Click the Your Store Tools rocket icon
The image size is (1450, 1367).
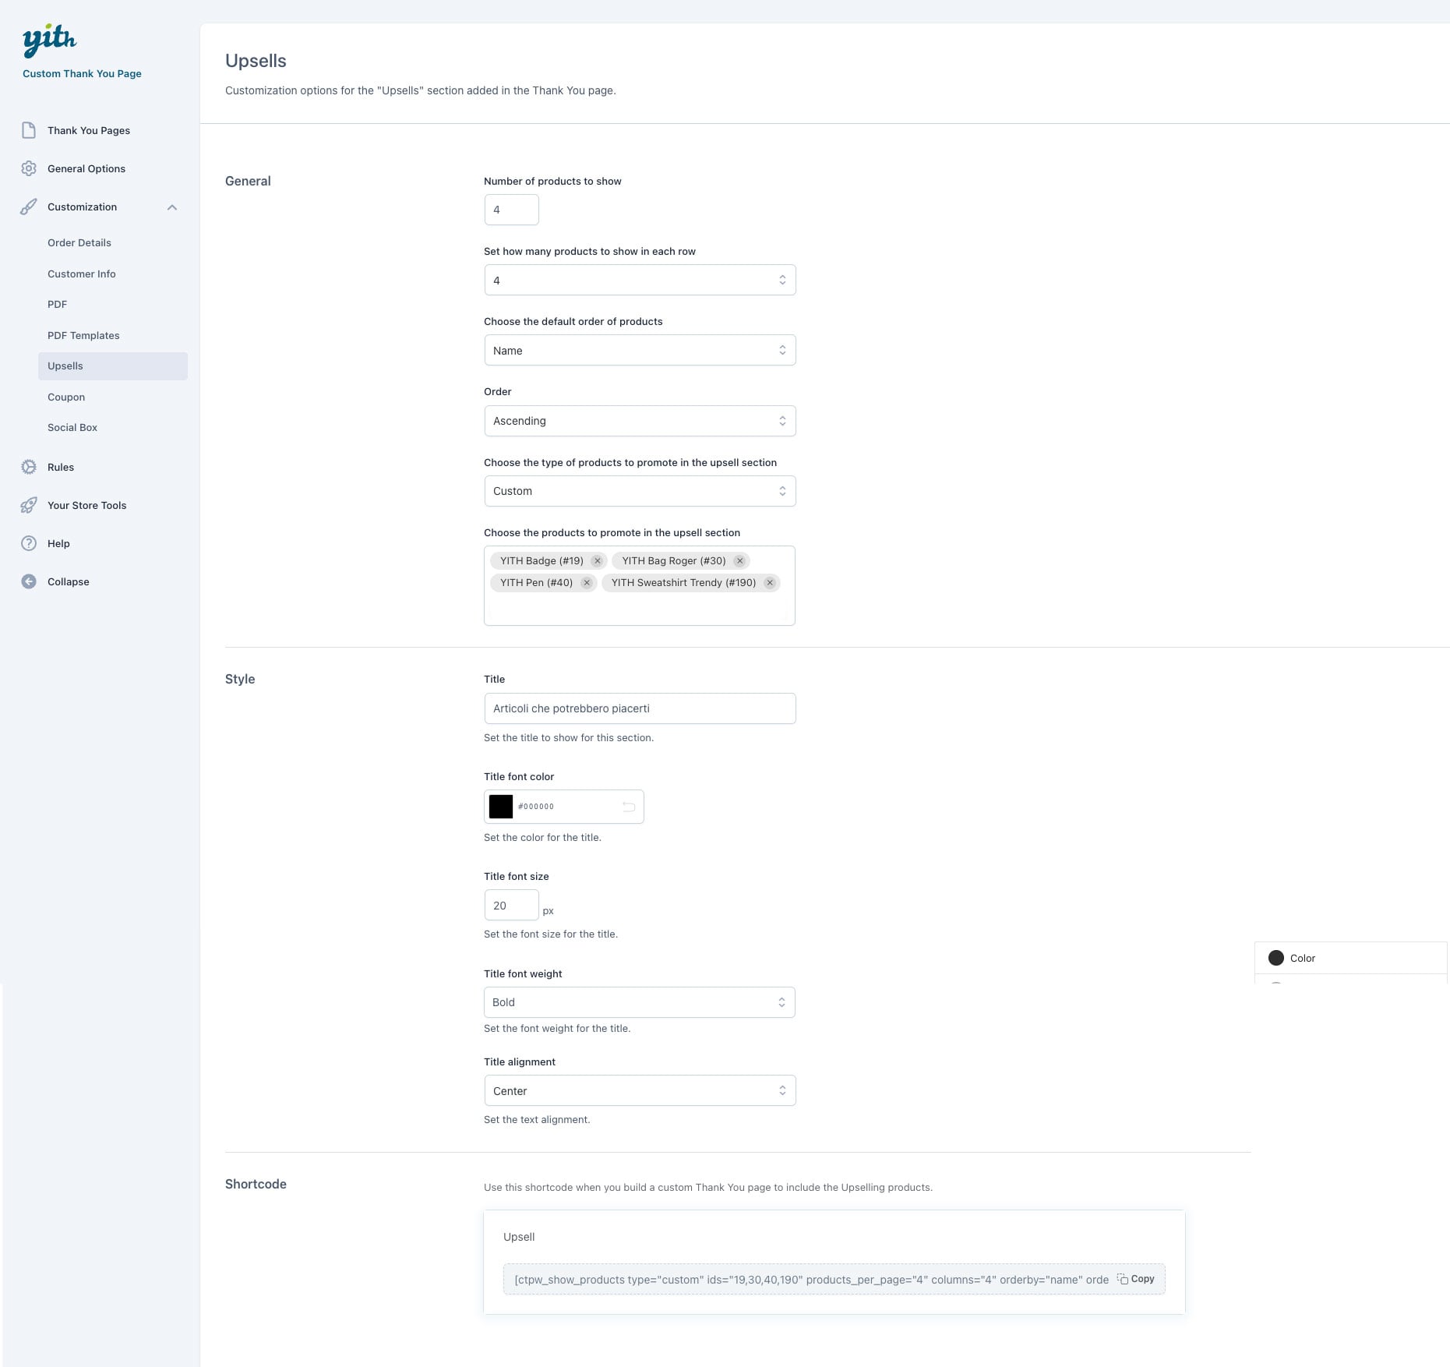pyautogui.click(x=29, y=505)
